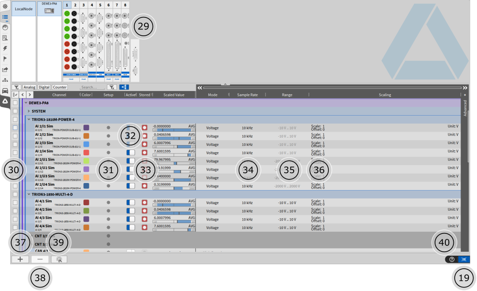Change color swatch of AI 2/I2 Sim
Image resolution: width=477 pixels, height=291 pixels.
click(87, 136)
